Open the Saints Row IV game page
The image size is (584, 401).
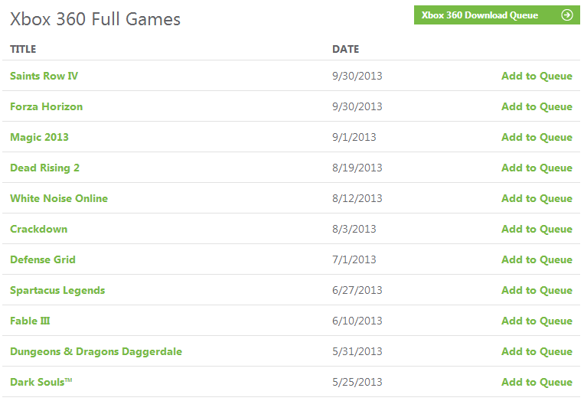(x=44, y=76)
